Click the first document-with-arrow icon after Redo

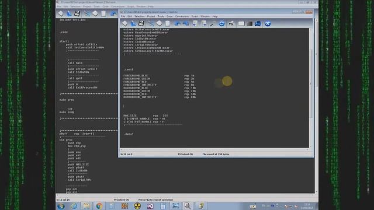coord(195,23)
